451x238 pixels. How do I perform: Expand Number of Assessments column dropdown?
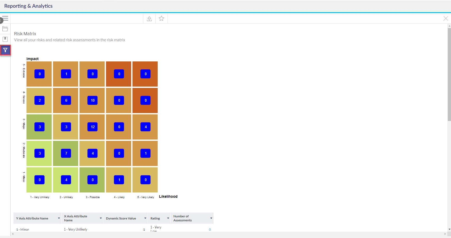point(211,218)
